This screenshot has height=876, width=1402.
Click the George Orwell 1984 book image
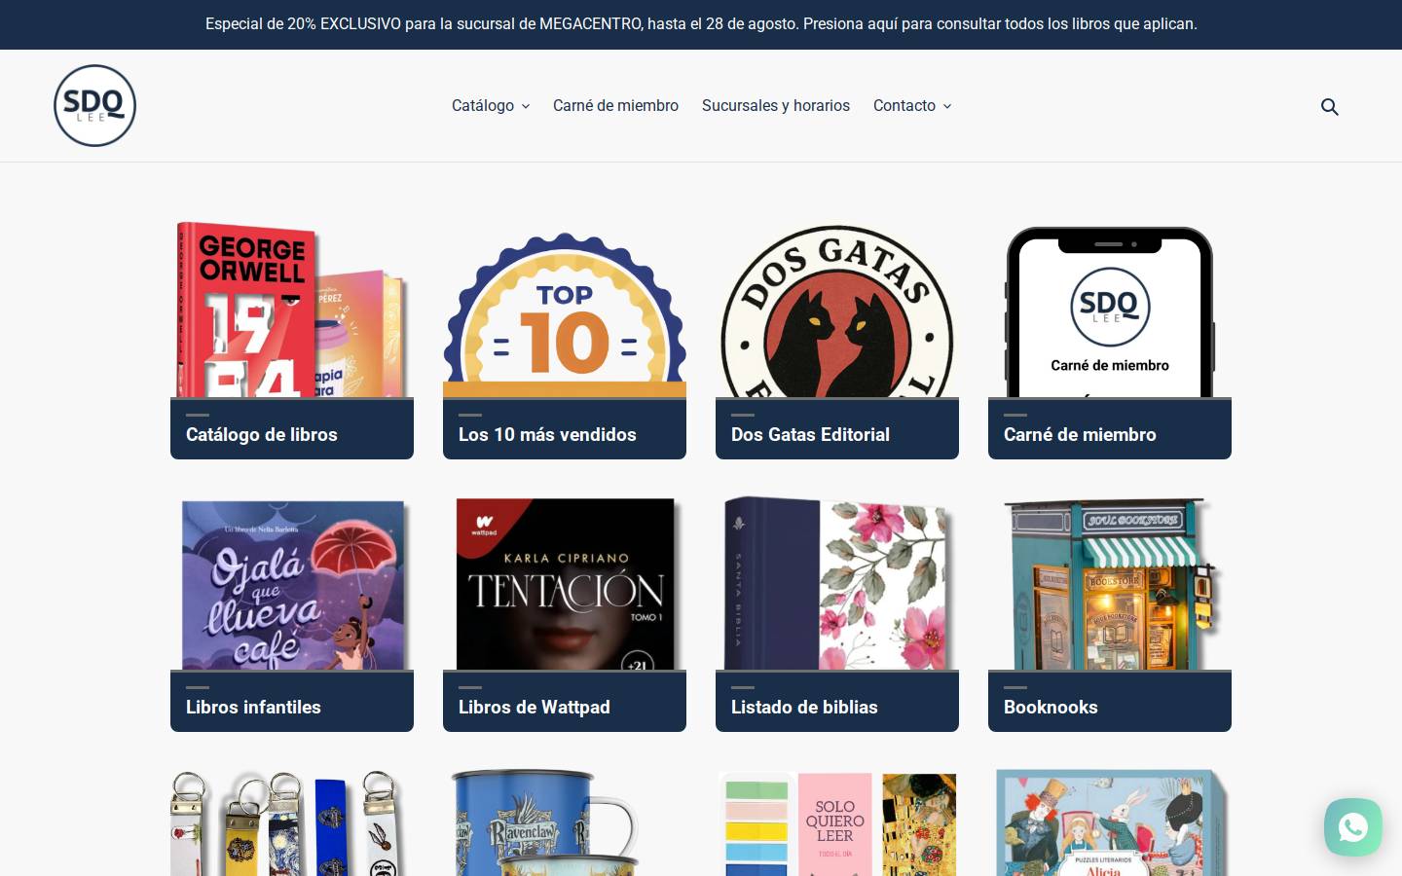tap(292, 310)
